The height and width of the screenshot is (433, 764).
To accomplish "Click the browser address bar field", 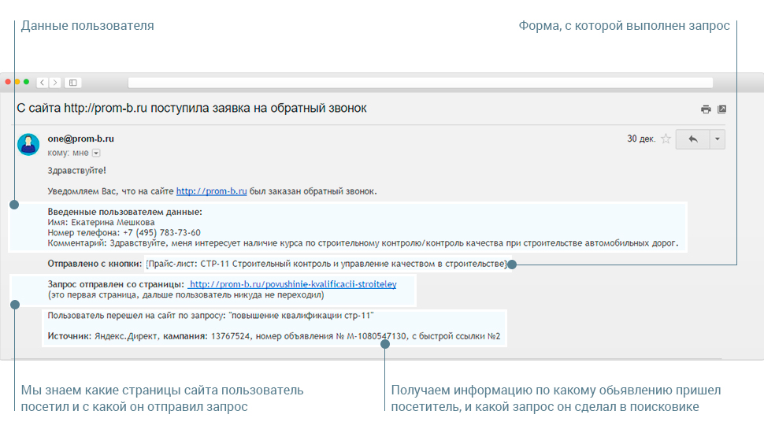I will (x=420, y=83).
